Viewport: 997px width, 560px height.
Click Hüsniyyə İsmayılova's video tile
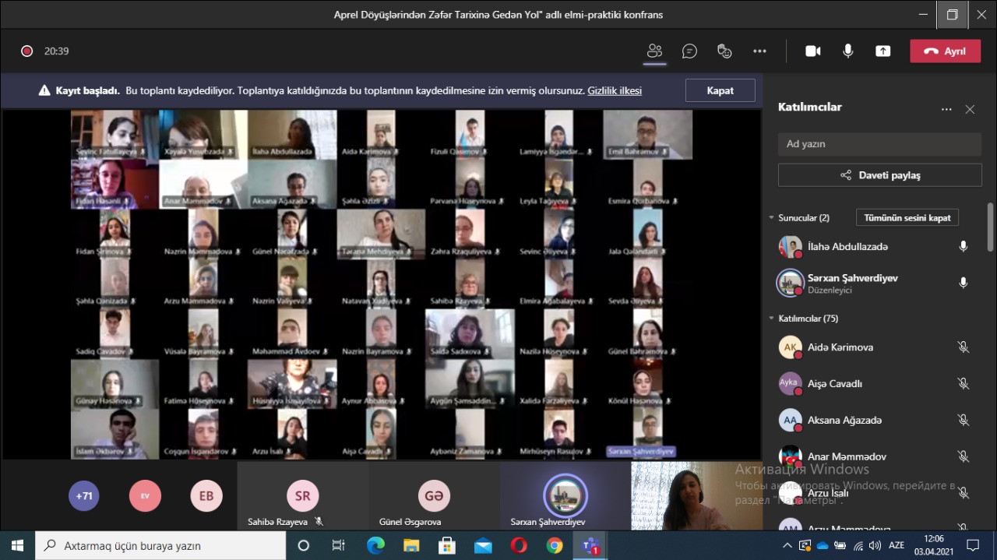click(292, 384)
